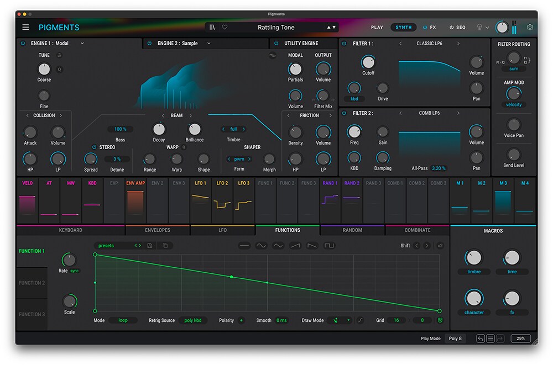The width and height of the screenshot is (553, 365).
Task: Click the redo arrow in the status bar
Action: point(500,338)
